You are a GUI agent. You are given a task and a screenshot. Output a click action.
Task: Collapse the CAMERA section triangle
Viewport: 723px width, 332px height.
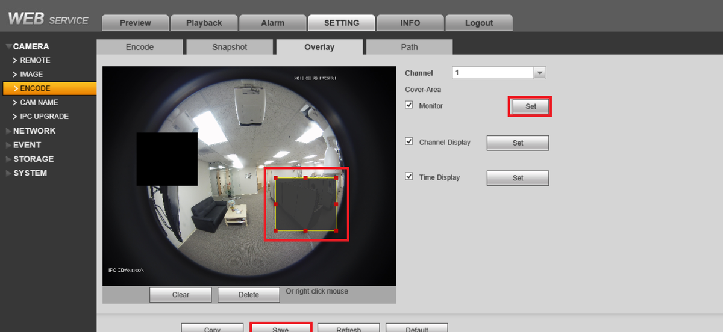pyautogui.click(x=8, y=46)
